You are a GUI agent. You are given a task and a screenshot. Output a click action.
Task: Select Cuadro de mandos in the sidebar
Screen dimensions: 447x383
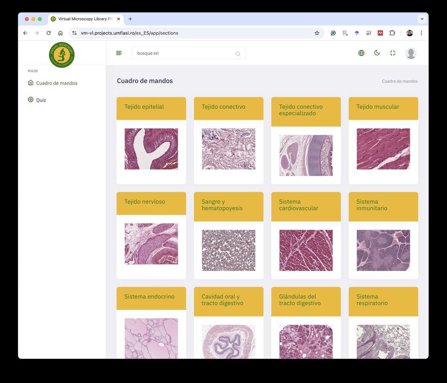[57, 83]
